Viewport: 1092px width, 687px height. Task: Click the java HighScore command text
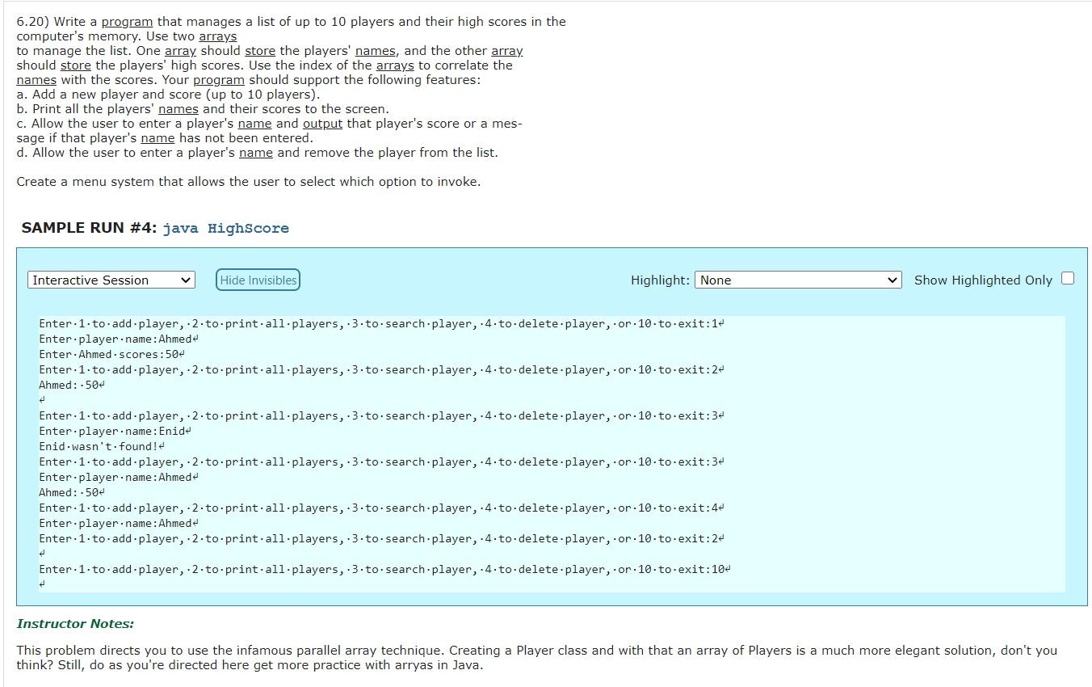[226, 228]
